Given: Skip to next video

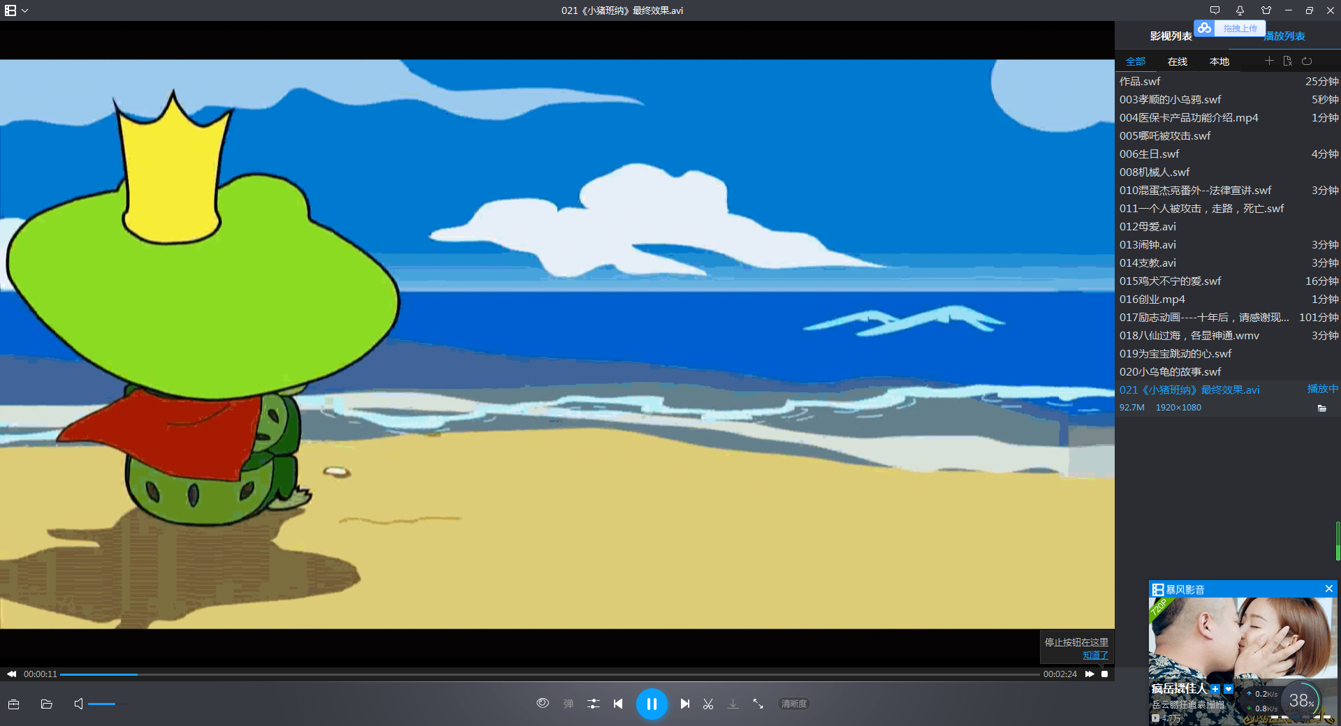Looking at the screenshot, I should tap(685, 704).
